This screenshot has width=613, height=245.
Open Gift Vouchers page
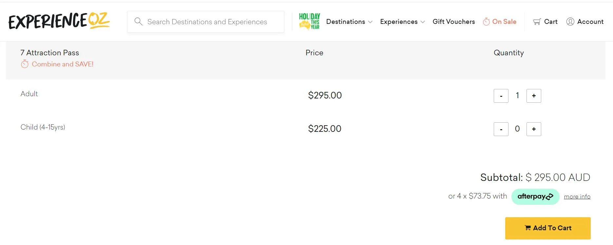click(453, 22)
